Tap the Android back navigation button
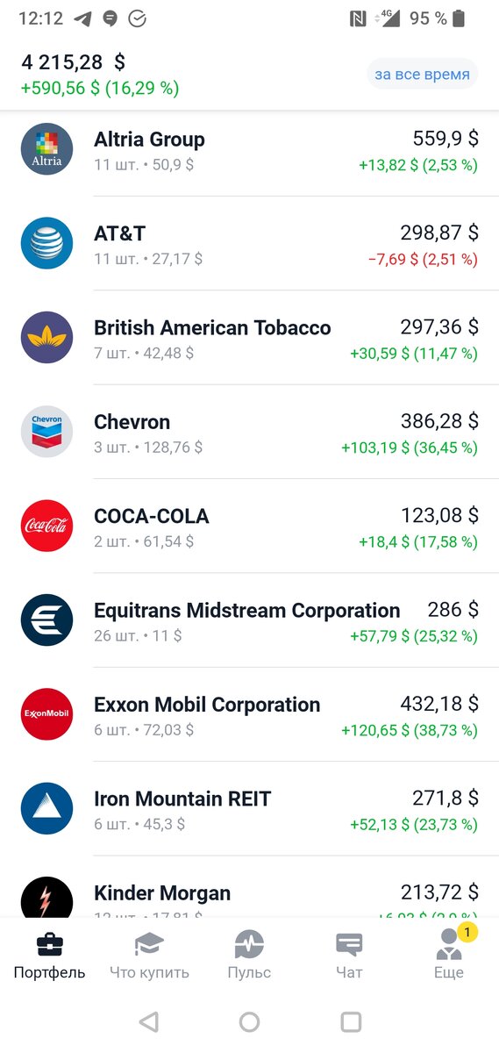 pyautogui.click(x=149, y=1021)
